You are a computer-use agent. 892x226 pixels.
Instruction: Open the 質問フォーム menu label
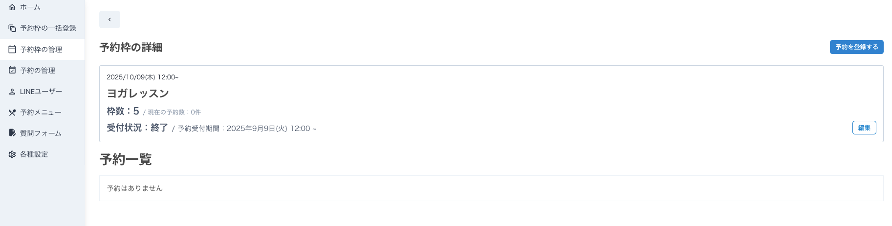point(41,133)
